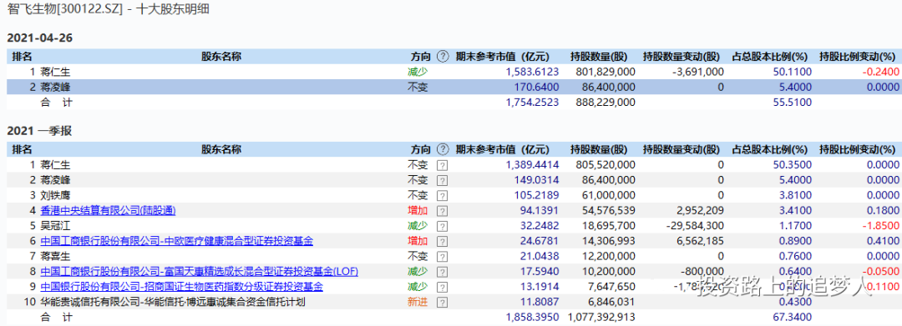Click 刘铁鹰 shareholder name
This screenshot has width=902, height=326.
(55, 195)
